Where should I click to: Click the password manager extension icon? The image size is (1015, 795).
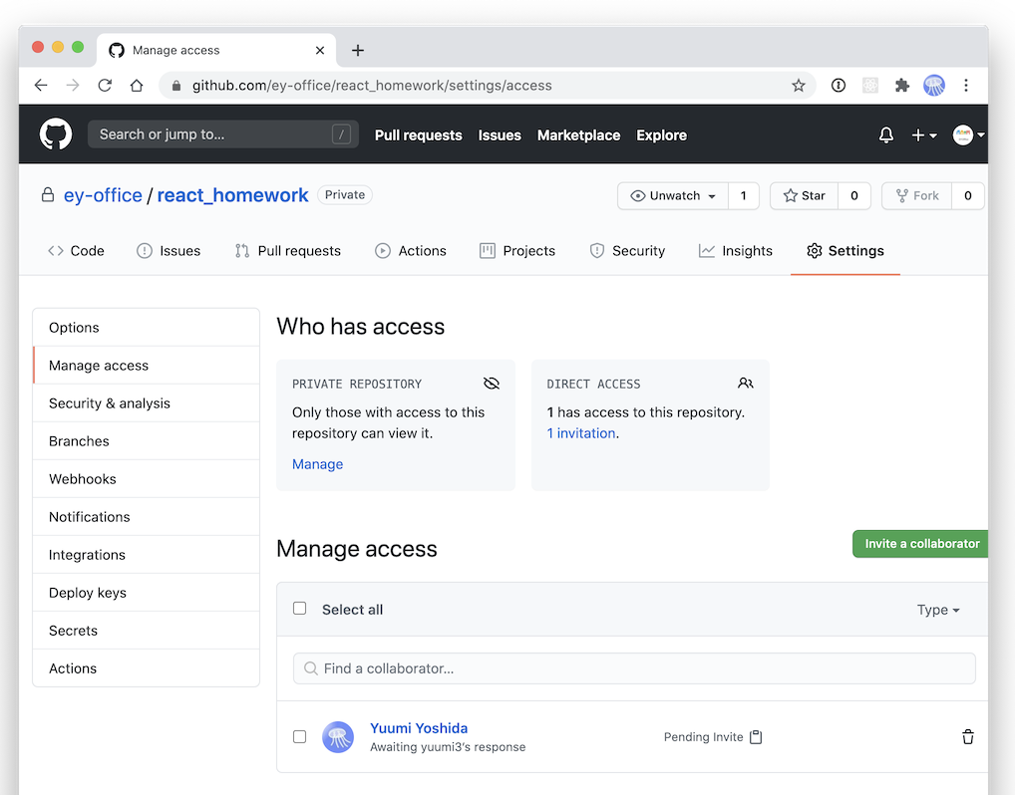click(x=839, y=86)
